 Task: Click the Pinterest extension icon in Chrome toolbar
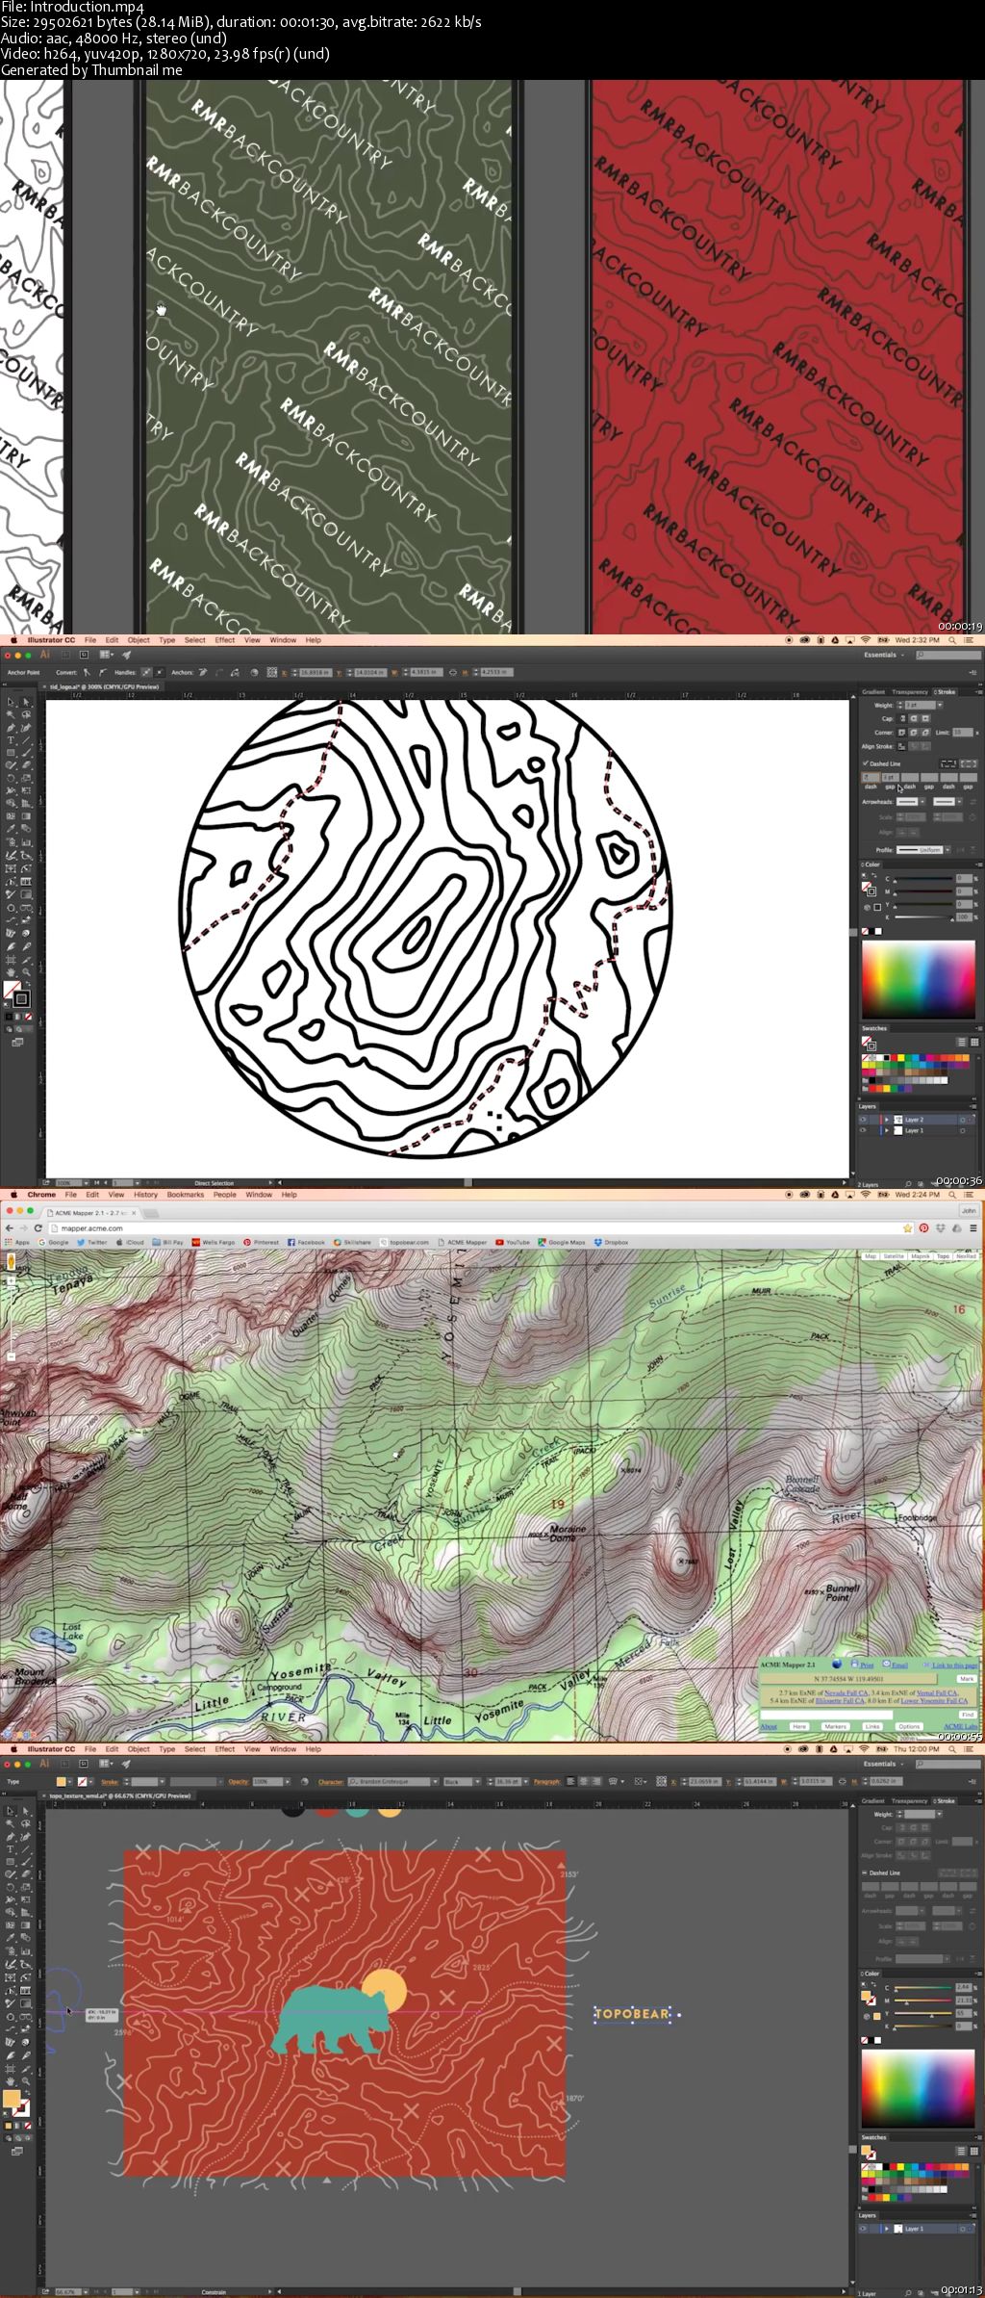tap(923, 1228)
